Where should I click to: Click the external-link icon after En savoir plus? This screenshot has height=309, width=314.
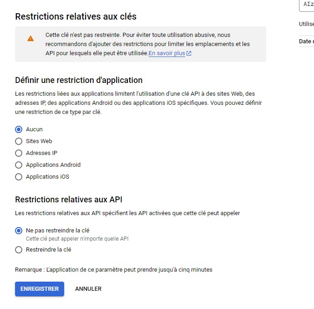(189, 53)
